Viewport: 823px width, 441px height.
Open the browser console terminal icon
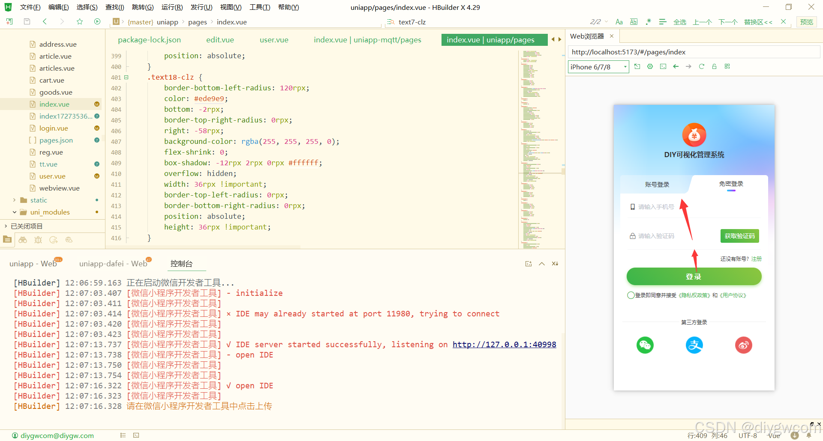point(663,66)
